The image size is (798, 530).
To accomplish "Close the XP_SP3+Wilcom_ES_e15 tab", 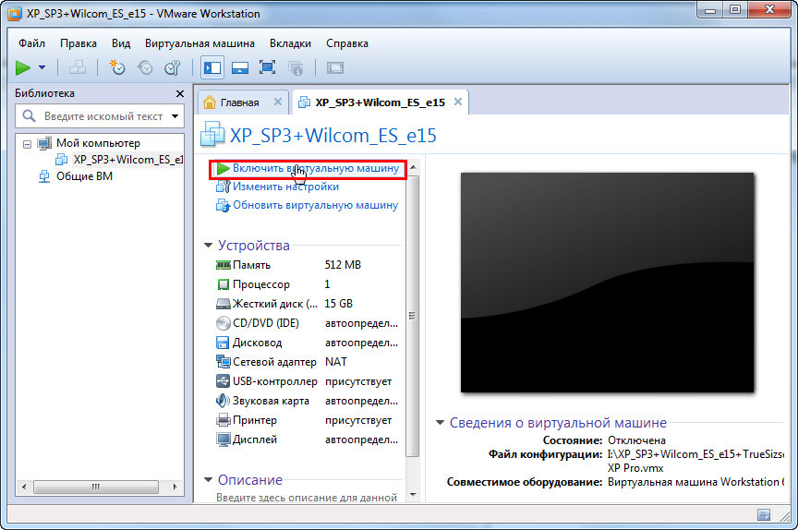I will (458, 102).
